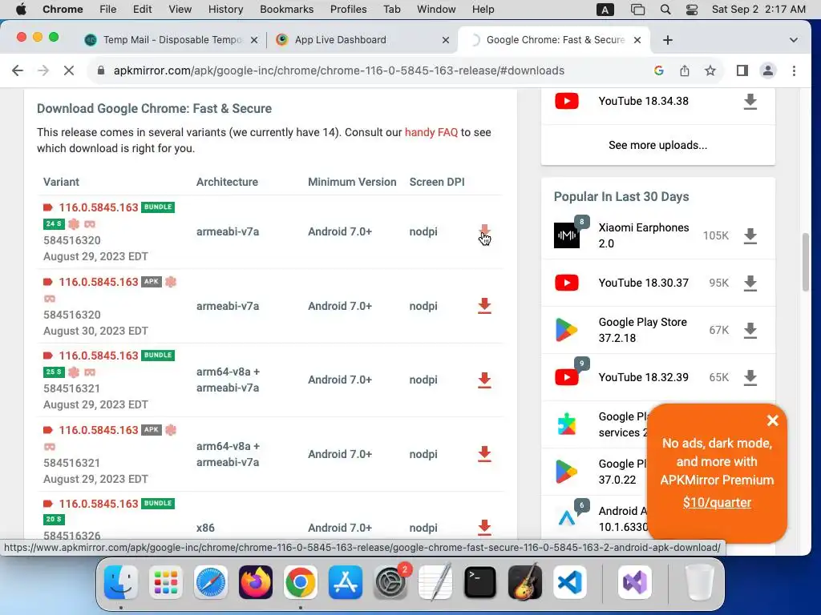Click the x86 architecture cell
Image resolution: width=821 pixels, height=615 pixels.
pos(205,528)
